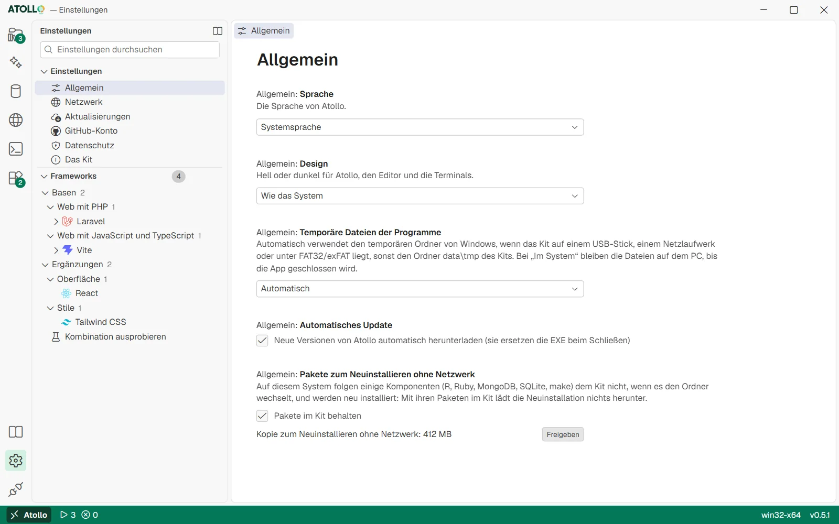Open Datenschutz settings page
This screenshot has height=524, width=839.
coord(130,146)
